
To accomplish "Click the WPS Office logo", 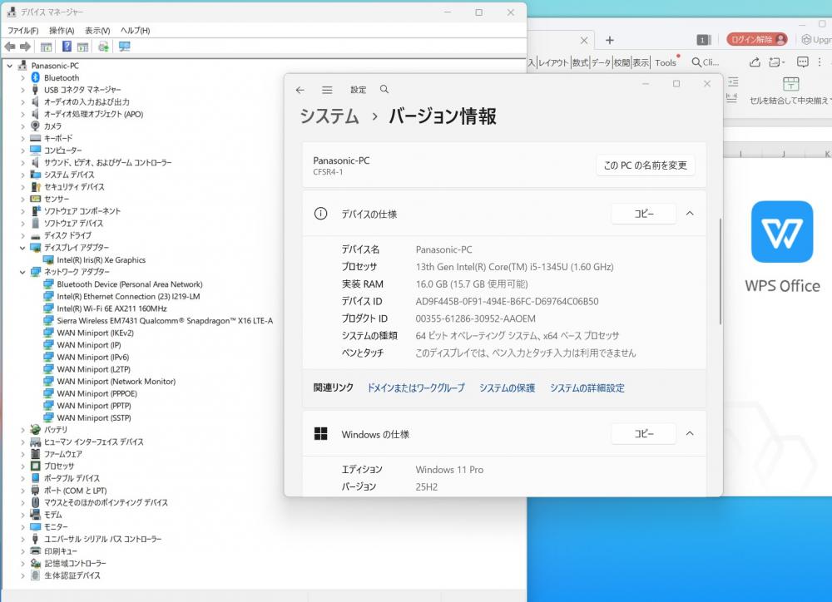I will coord(782,231).
